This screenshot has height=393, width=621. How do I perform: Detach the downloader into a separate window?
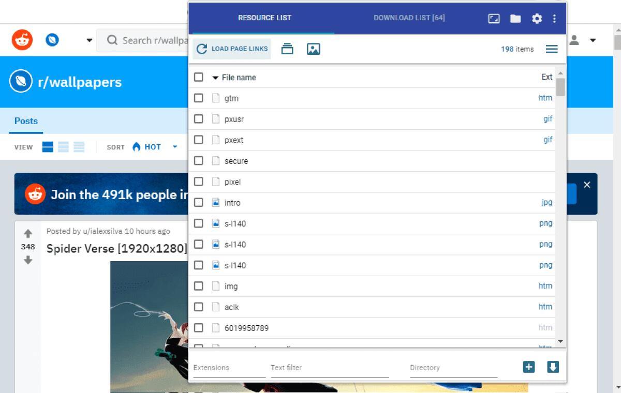coord(493,18)
